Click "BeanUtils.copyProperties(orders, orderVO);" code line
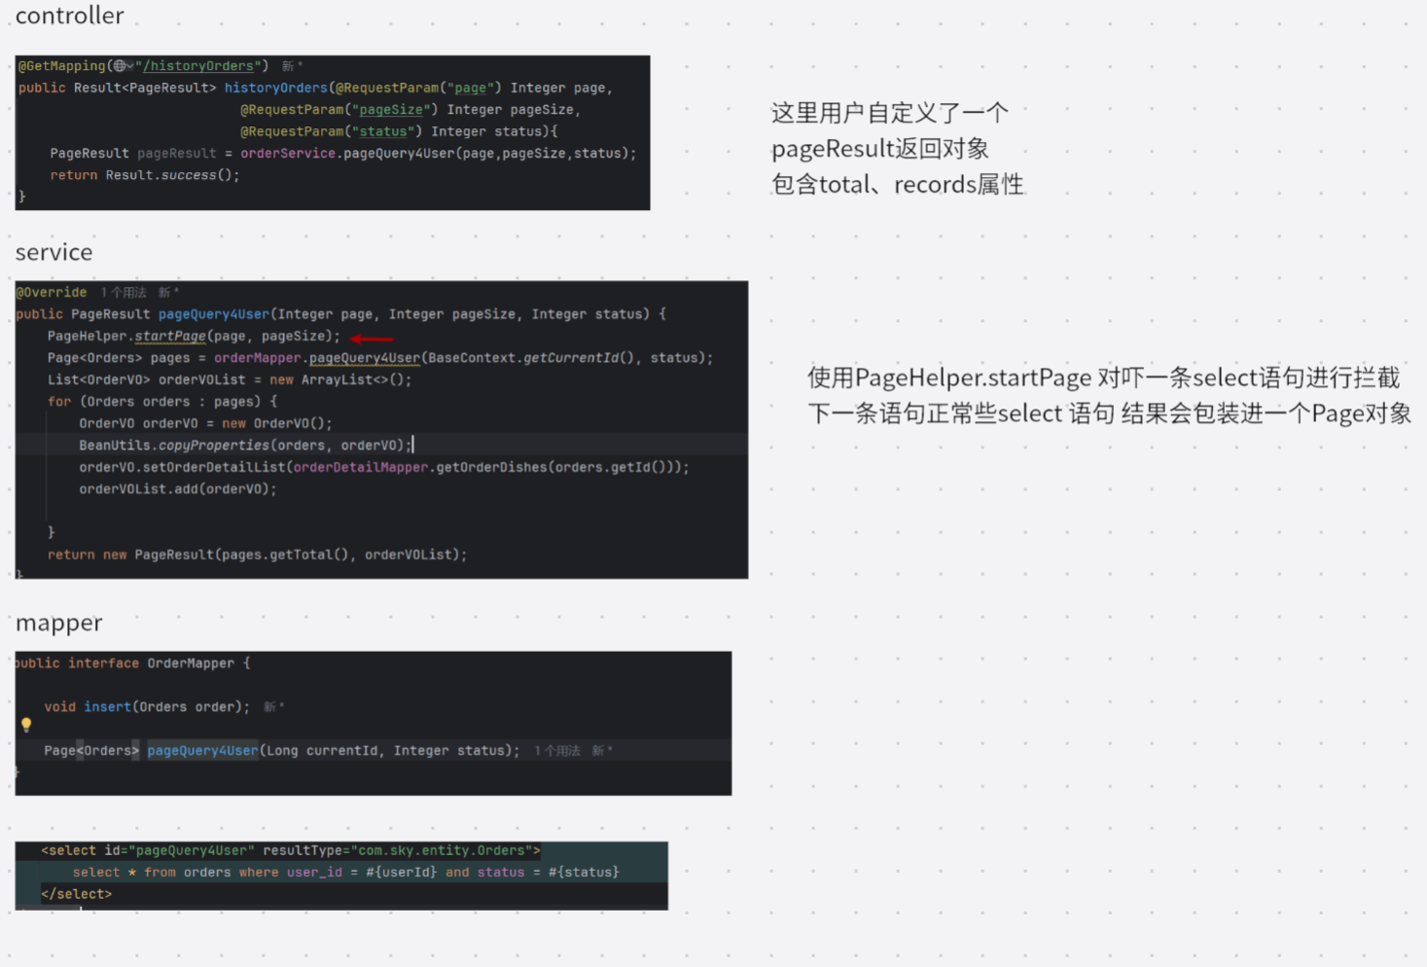Viewport: 1427px width, 967px height. coord(245,446)
